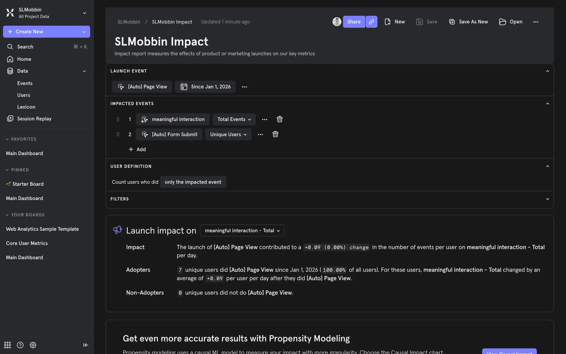Image resolution: width=566 pixels, height=354 pixels.
Task: Open the Total Events dropdown
Action: [234, 119]
